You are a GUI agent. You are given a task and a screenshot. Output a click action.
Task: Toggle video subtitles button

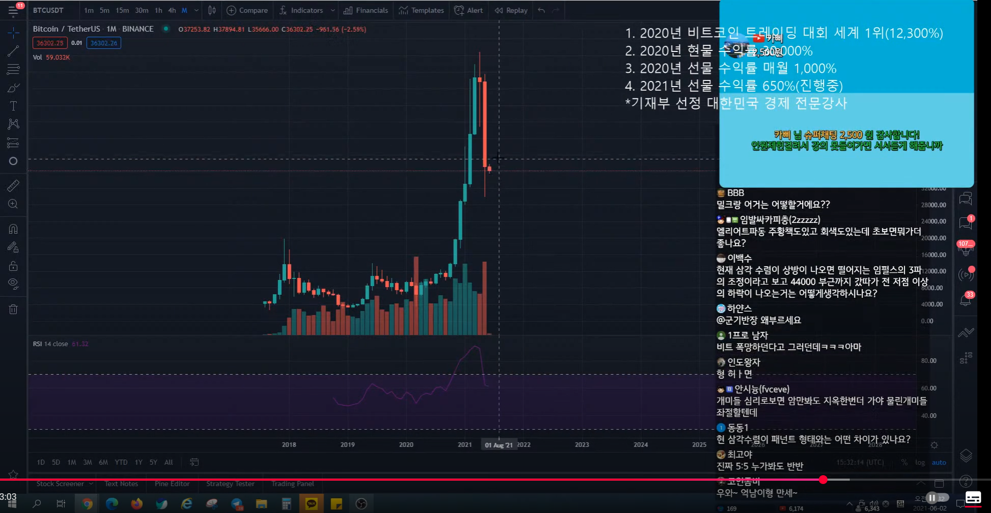tap(973, 498)
